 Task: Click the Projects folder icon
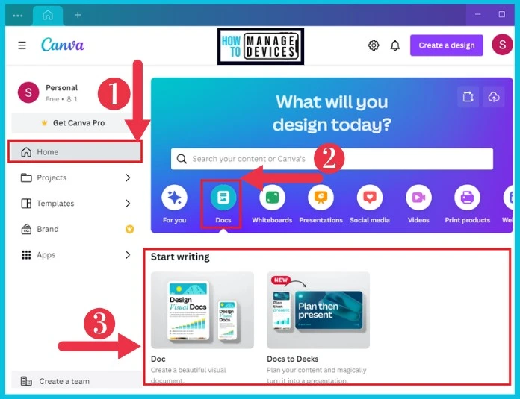26,177
